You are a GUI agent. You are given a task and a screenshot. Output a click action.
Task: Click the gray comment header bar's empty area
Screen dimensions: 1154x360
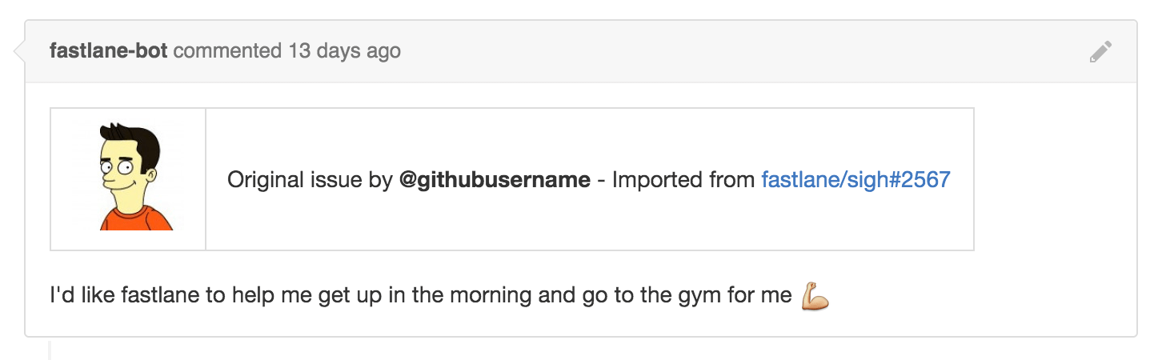744,52
